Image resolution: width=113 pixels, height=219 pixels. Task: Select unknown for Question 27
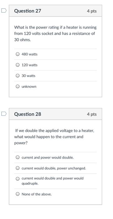(17, 86)
